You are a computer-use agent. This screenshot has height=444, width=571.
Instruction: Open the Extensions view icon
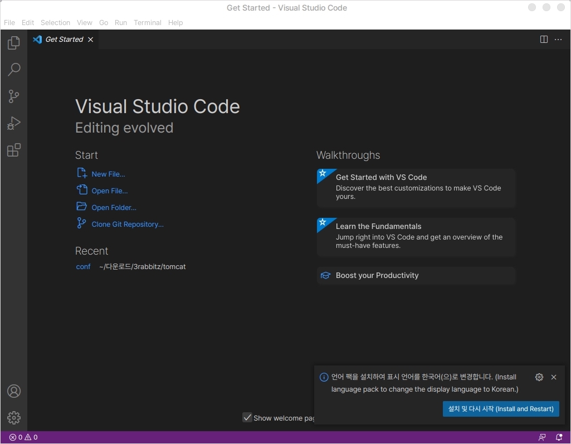pyautogui.click(x=14, y=150)
